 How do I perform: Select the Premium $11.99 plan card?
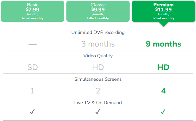click(163, 11)
